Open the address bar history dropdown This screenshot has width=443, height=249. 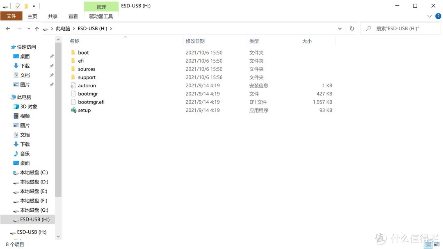[340, 28]
